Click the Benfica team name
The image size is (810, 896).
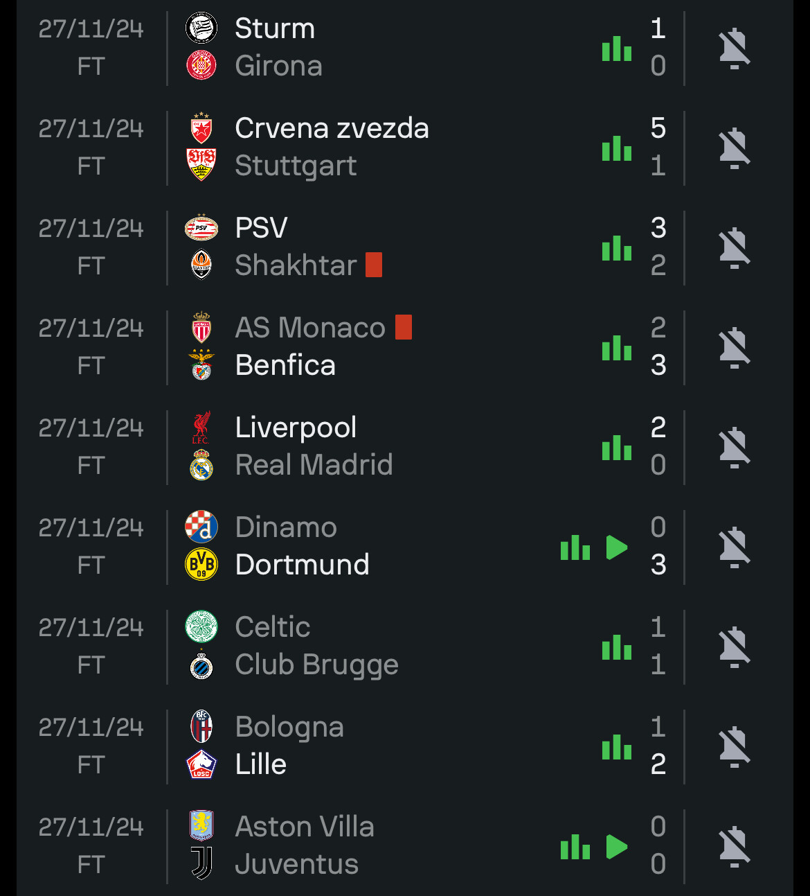(285, 365)
